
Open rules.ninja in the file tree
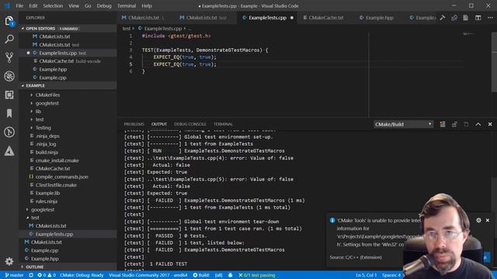(x=47, y=201)
